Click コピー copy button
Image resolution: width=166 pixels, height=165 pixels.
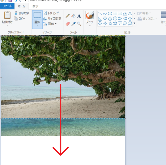tap(20, 19)
